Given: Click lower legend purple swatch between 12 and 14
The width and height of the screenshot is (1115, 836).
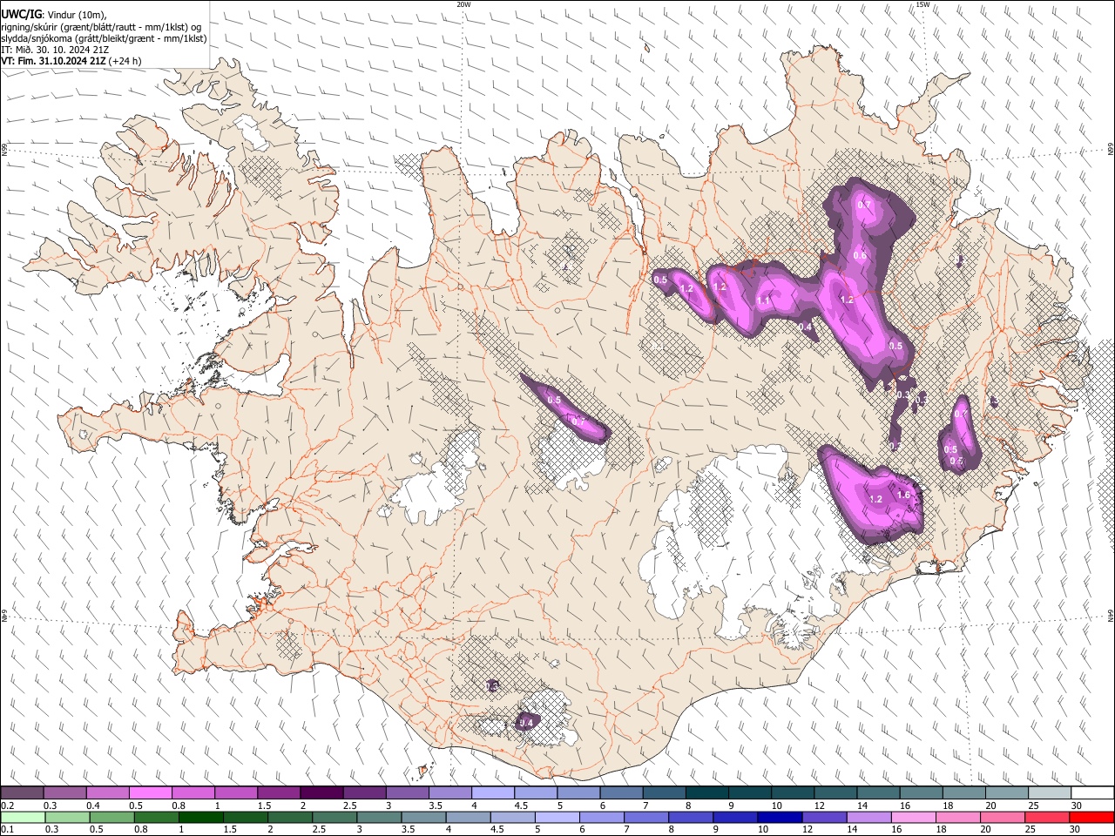Looking at the screenshot, I should coord(825,817).
